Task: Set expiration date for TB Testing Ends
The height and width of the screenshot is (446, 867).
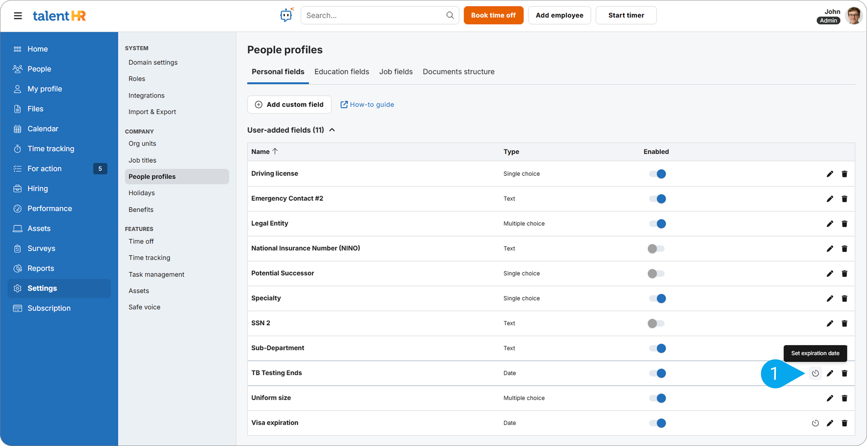Action: [815, 373]
